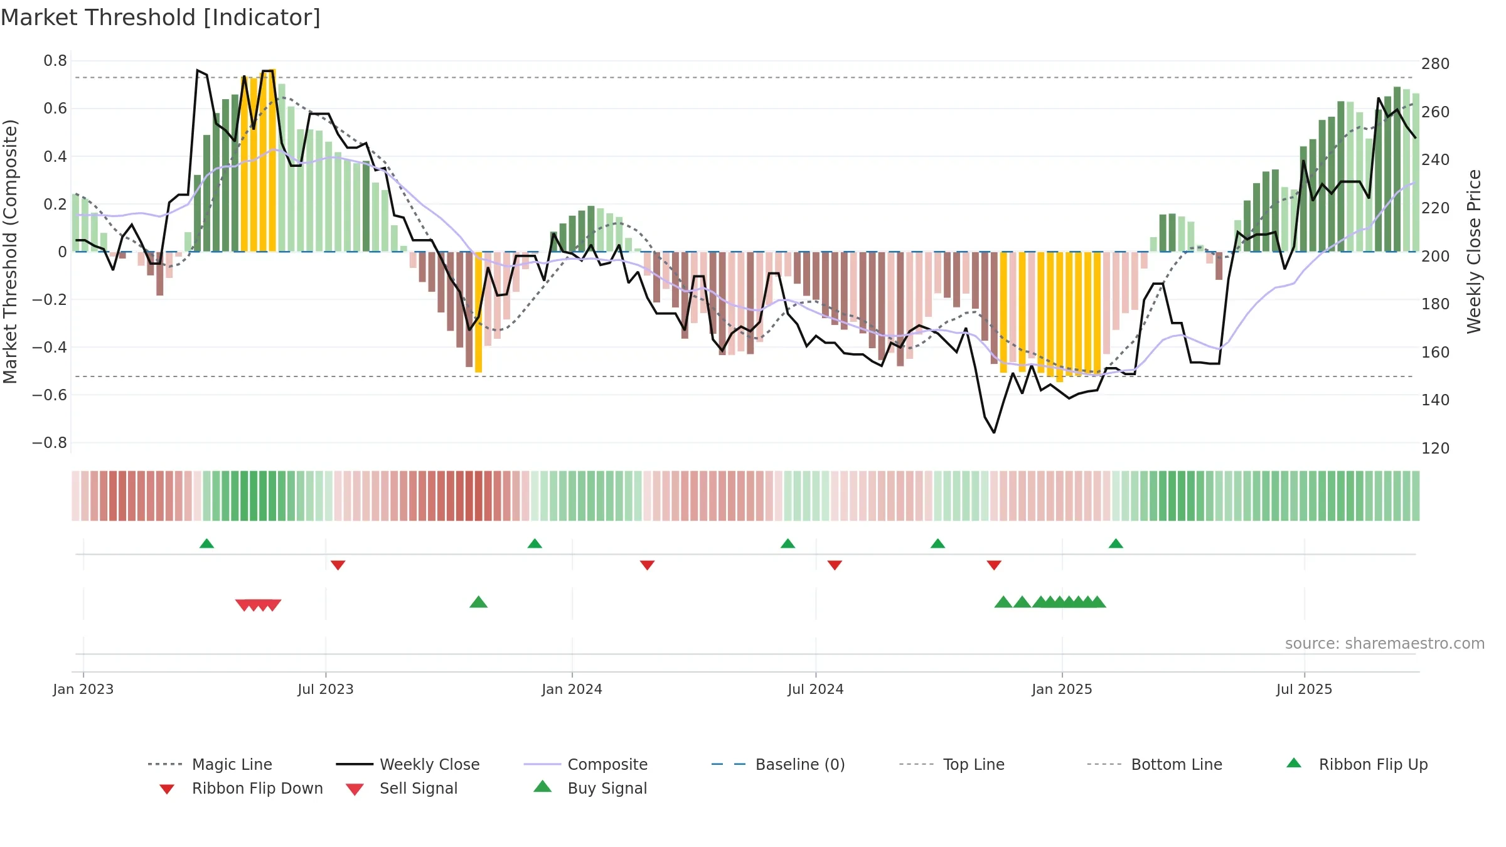Image resolution: width=1506 pixels, height=847 pixels.
Task: Click the 0.8 left-axis tick label
Action: 55,61
